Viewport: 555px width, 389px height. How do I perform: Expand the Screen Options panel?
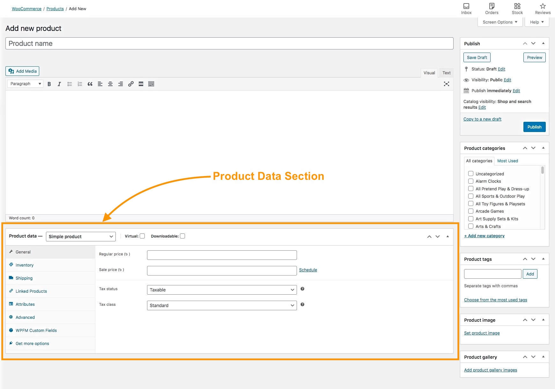pos(500,22)
